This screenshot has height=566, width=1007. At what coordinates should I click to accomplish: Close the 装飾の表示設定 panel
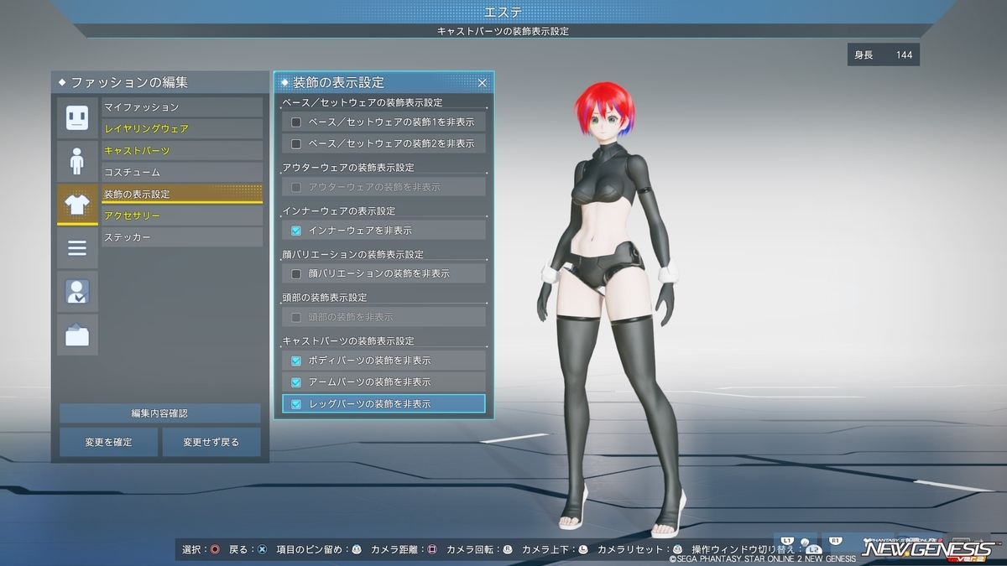[x=483, y=82]
